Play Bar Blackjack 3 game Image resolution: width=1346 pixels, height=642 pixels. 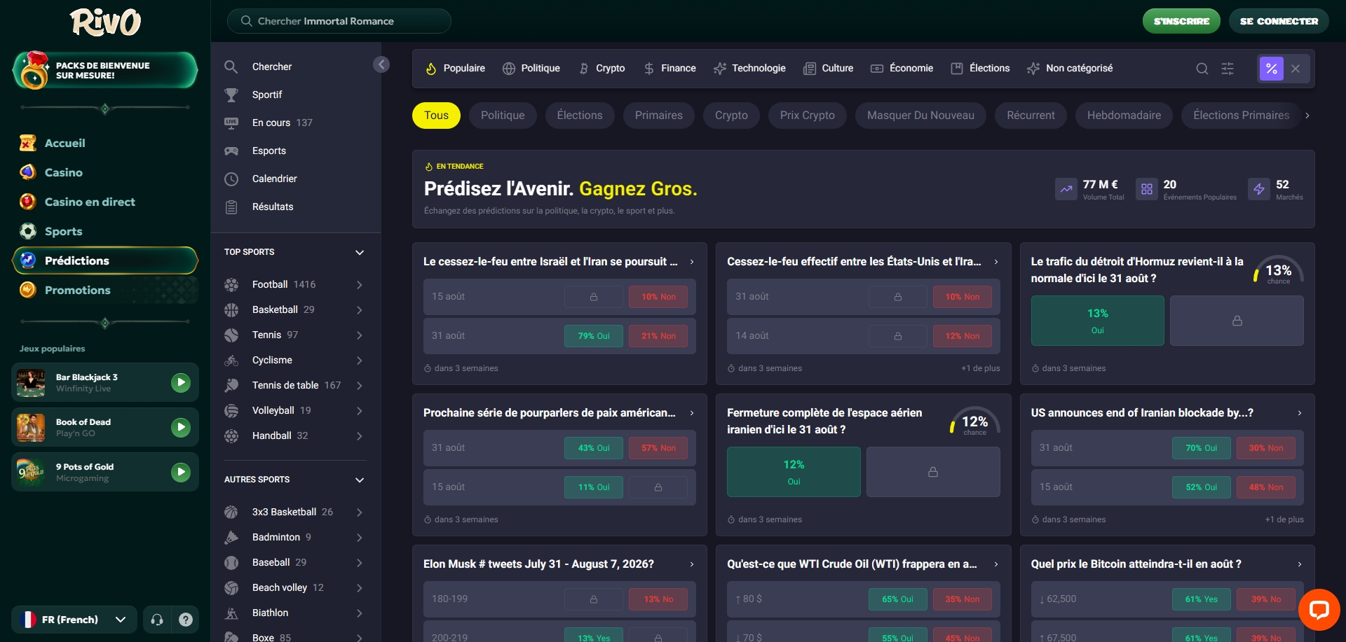click(181, 382)
